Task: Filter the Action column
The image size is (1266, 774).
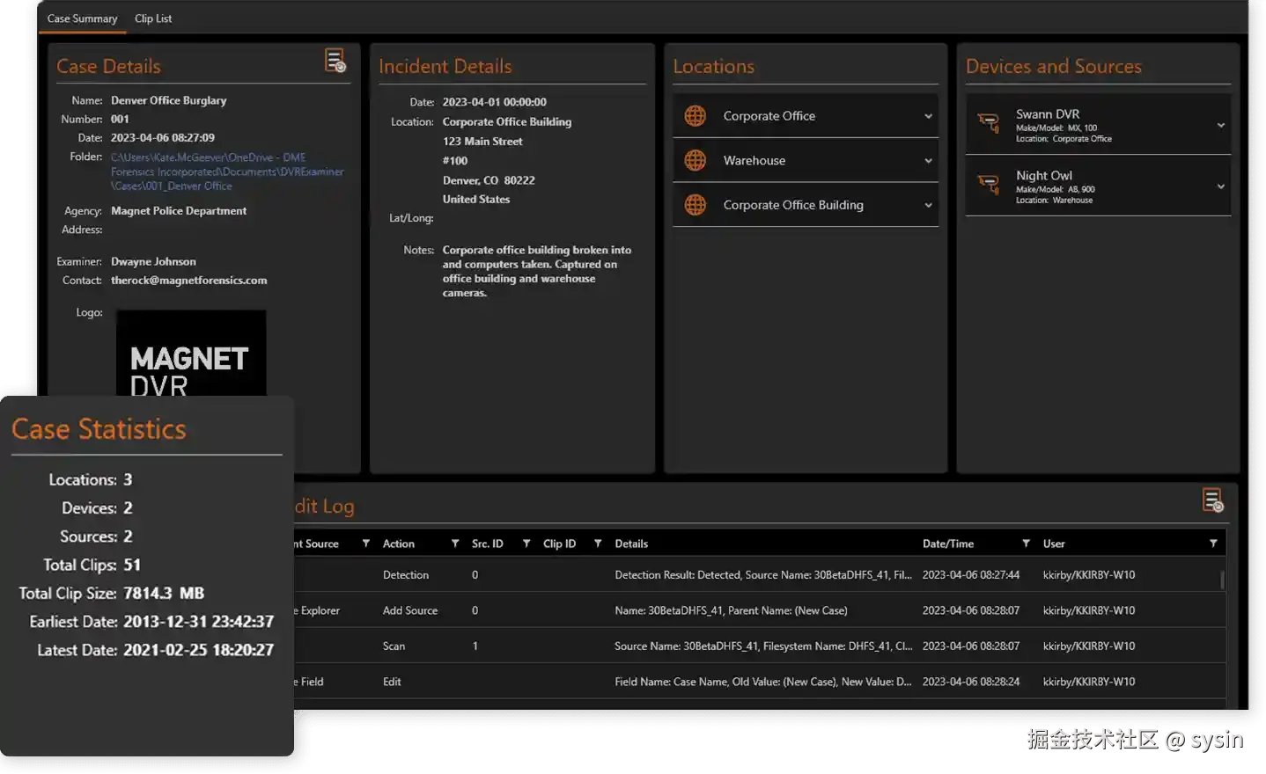Action: pos(455,544)
